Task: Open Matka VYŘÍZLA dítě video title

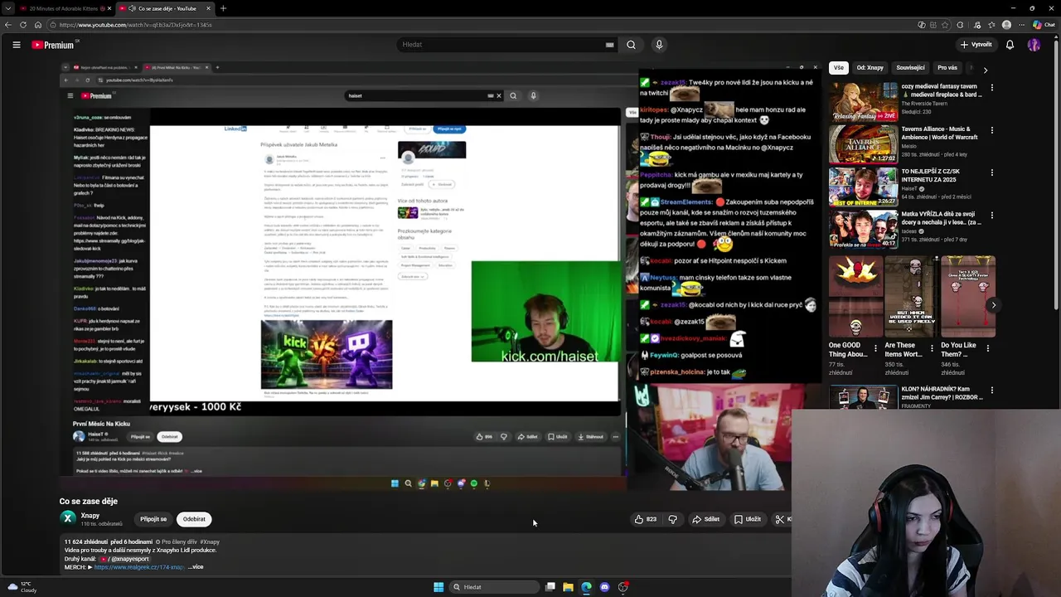Action: pyautogui.click(x=942, y=218)
